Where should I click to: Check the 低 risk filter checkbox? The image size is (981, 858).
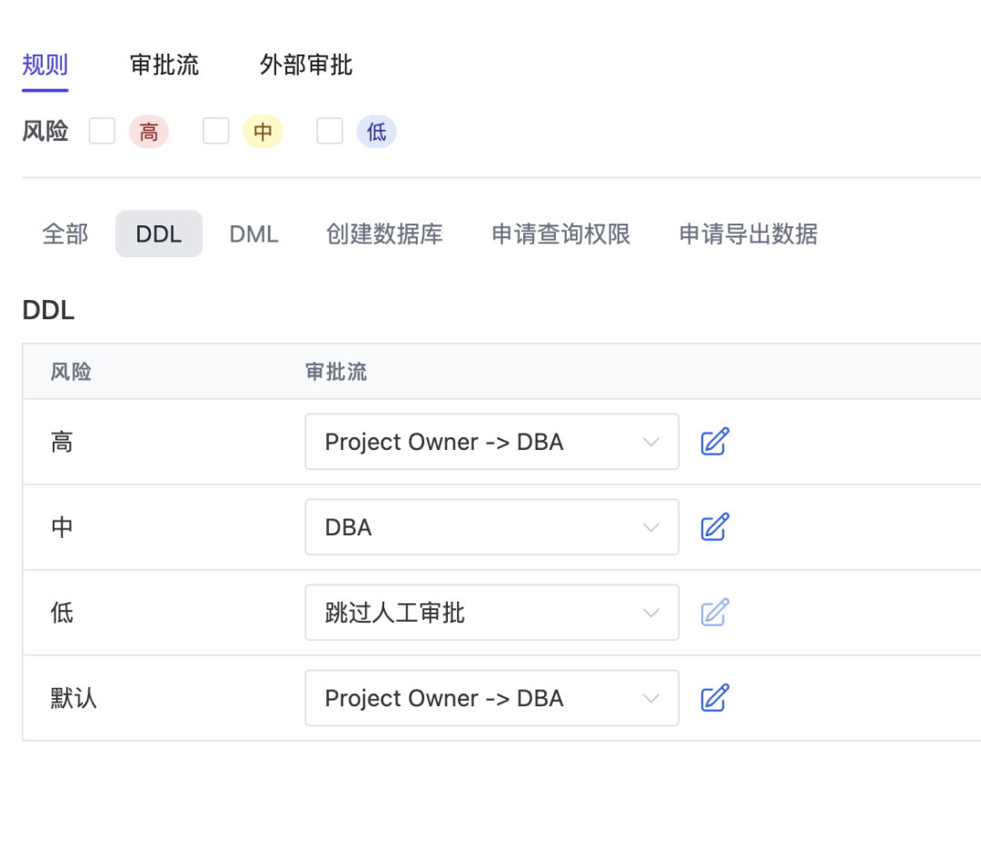(x=330, y=131)
